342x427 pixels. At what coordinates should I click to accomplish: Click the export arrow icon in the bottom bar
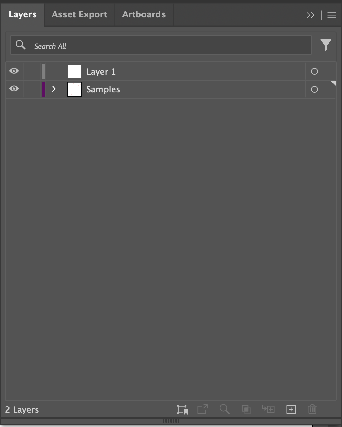202,409
